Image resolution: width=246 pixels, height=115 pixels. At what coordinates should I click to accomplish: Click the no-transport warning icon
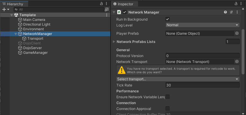pyautogui.click(x=122, y=70)
